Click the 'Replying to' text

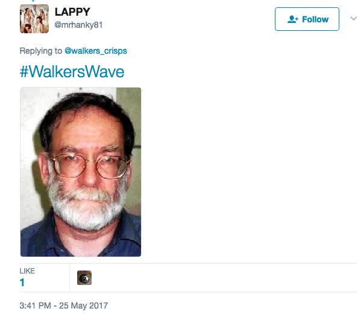[x=41, y=51]
